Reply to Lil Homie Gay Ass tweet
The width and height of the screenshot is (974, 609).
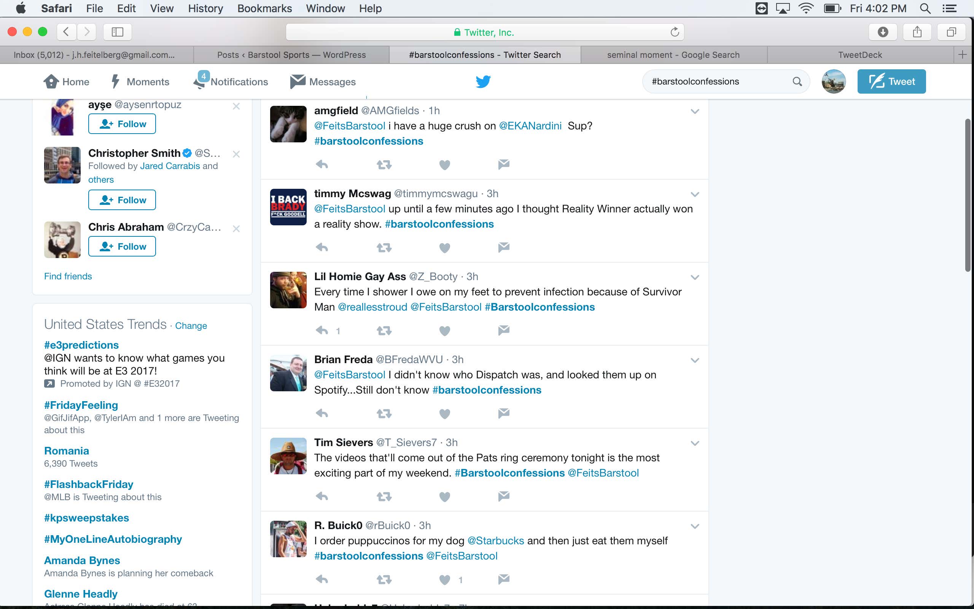[x=322, y=330]
